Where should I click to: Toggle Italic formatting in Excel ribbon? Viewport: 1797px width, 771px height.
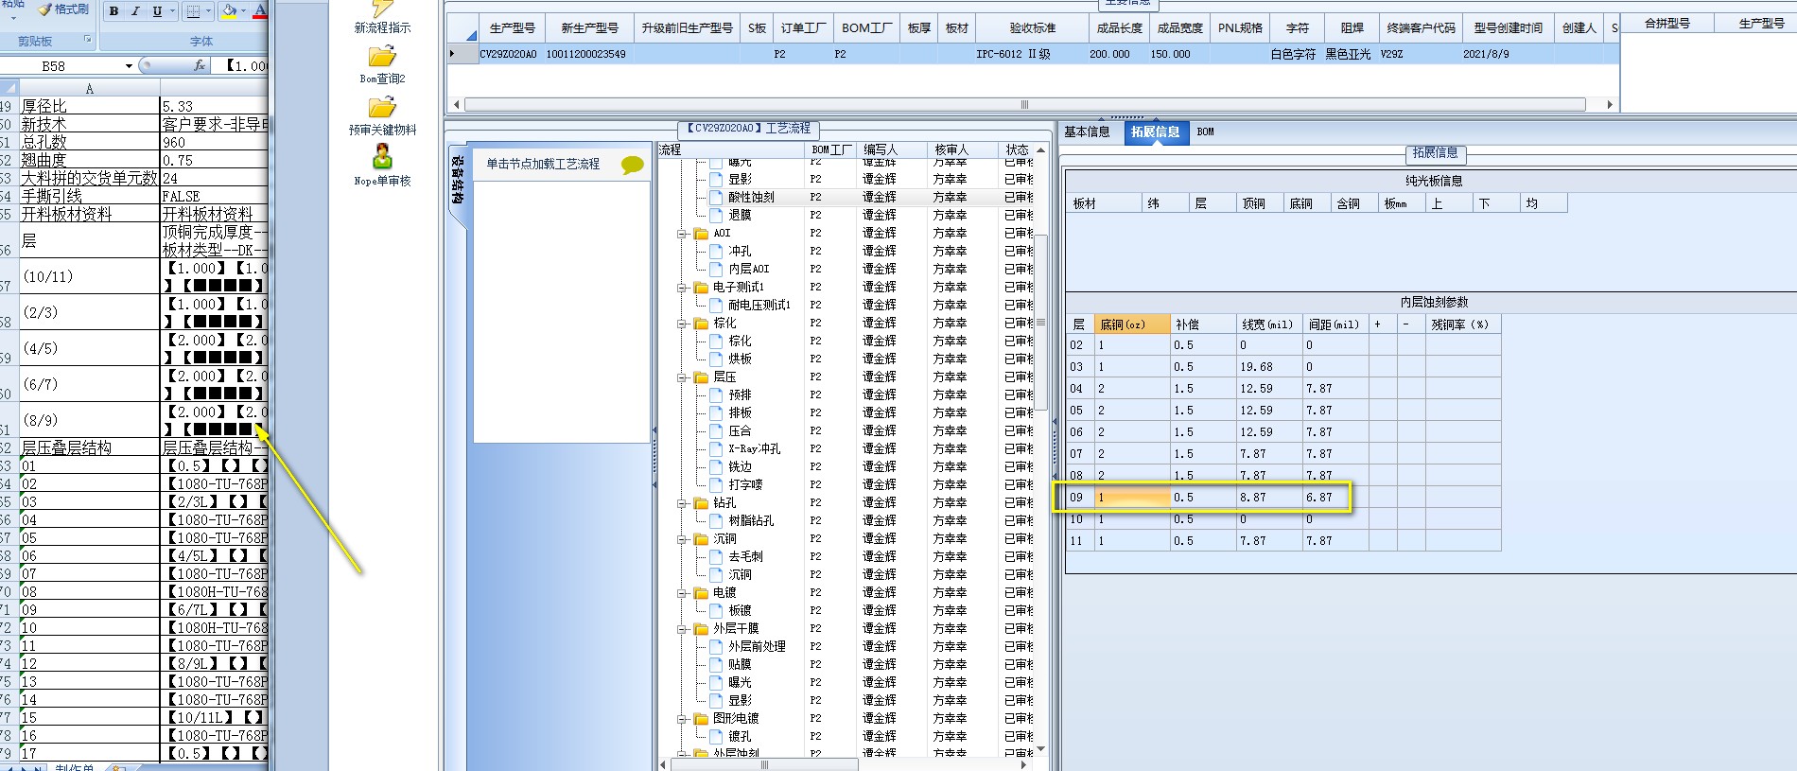pyautogui.click(x=134, y=11)
